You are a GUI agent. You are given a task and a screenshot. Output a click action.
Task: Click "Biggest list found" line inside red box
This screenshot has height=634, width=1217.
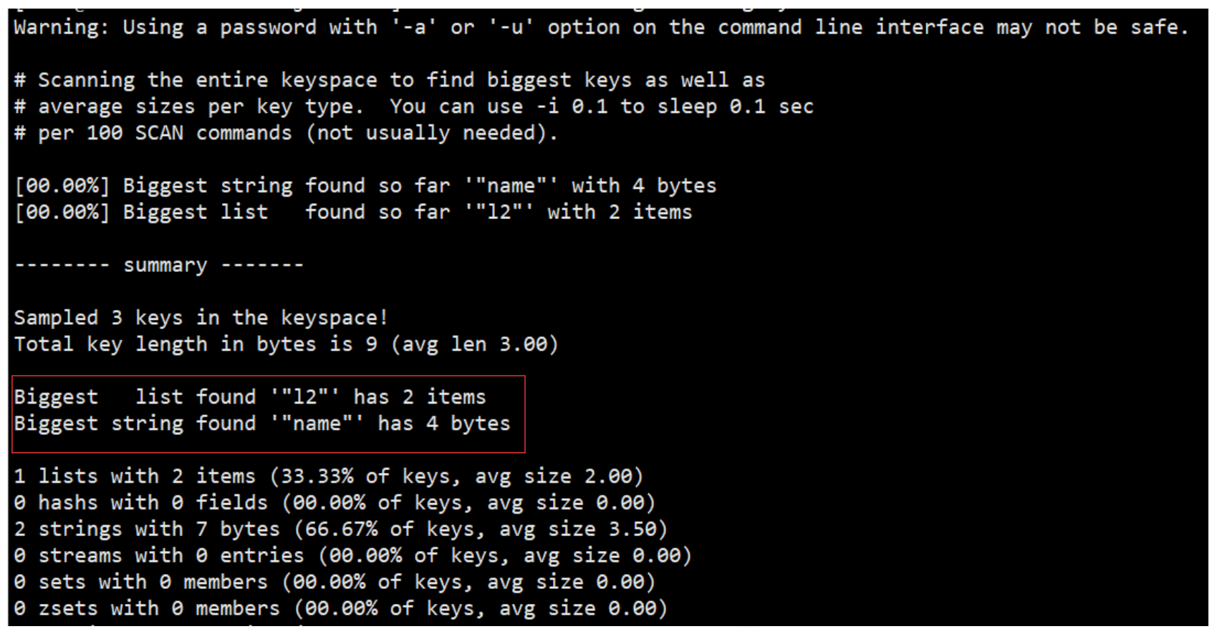(249, 397)
